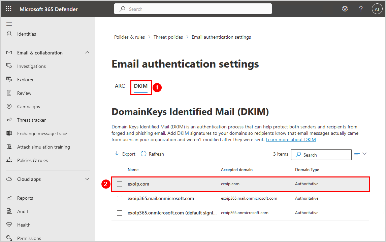Click the Refresh circular arrow icon
The width and height of the screenshot is (386, 242).
(x=143, y=154)
